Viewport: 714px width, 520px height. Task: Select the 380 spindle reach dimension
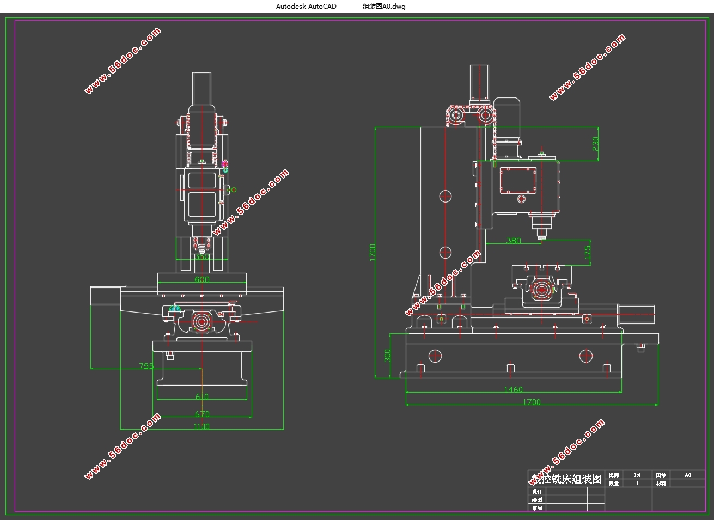(514, 241)
